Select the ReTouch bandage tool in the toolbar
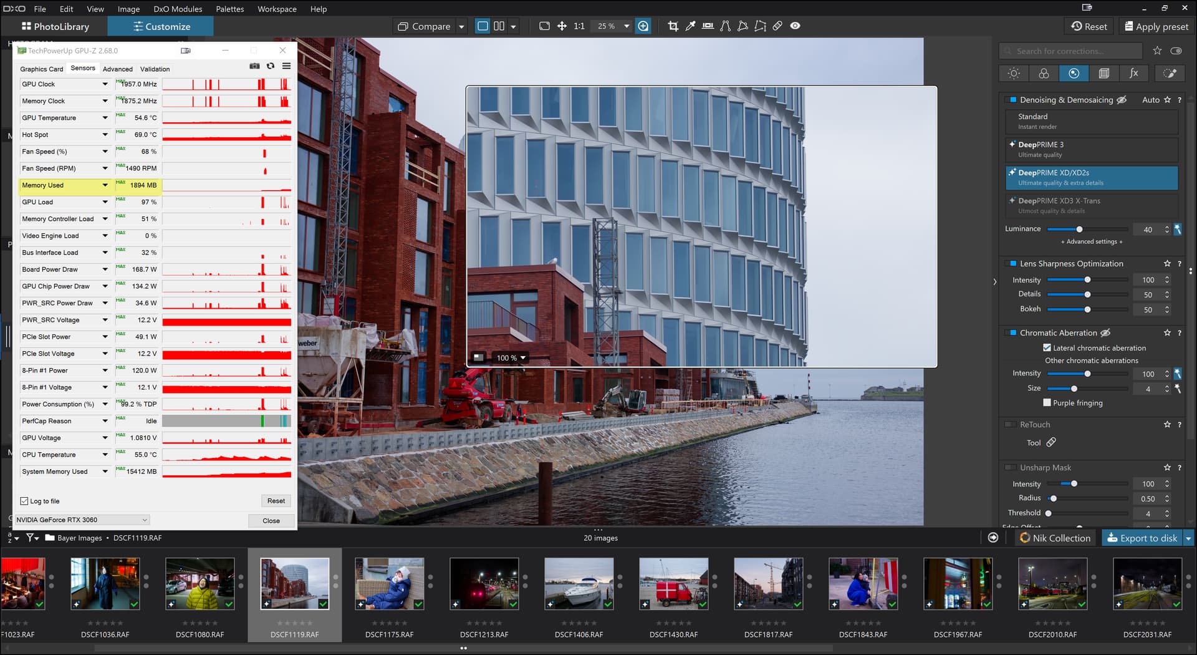 [x=777, y=26]
